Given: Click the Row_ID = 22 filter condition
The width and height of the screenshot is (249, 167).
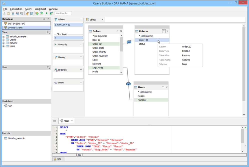Looking at the screenshot, I should click(68, 24).
